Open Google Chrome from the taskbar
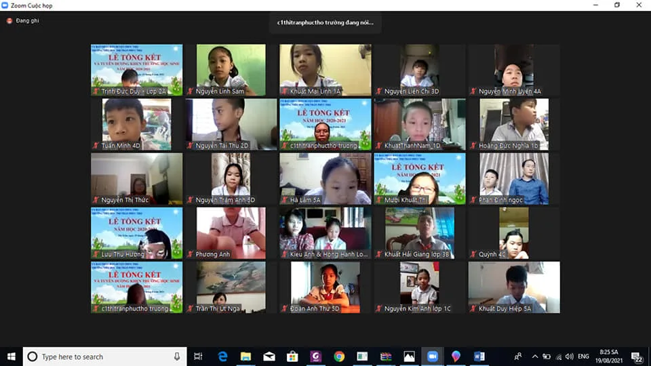This screenshot has width=651, height=366. click(339, 357)
